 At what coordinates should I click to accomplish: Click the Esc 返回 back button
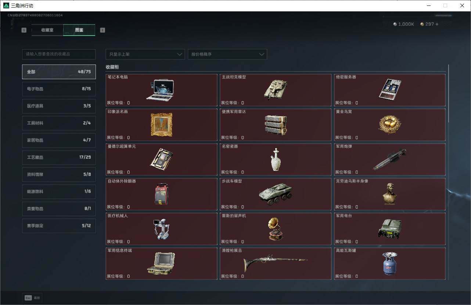tap(32, 298)
